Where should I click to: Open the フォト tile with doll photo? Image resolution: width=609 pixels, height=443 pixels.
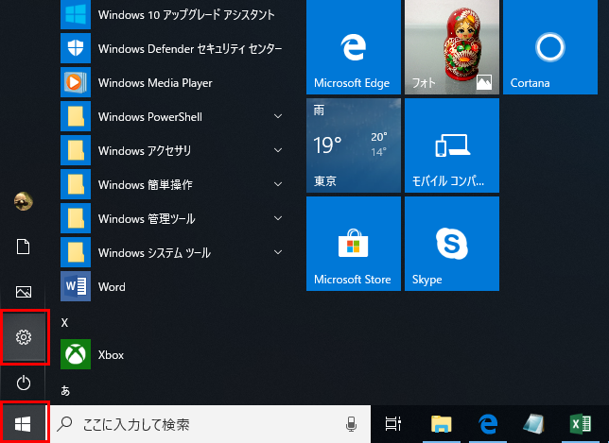(450, 47)
